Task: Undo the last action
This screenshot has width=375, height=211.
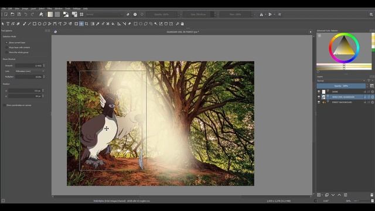Action: point(26,14)
